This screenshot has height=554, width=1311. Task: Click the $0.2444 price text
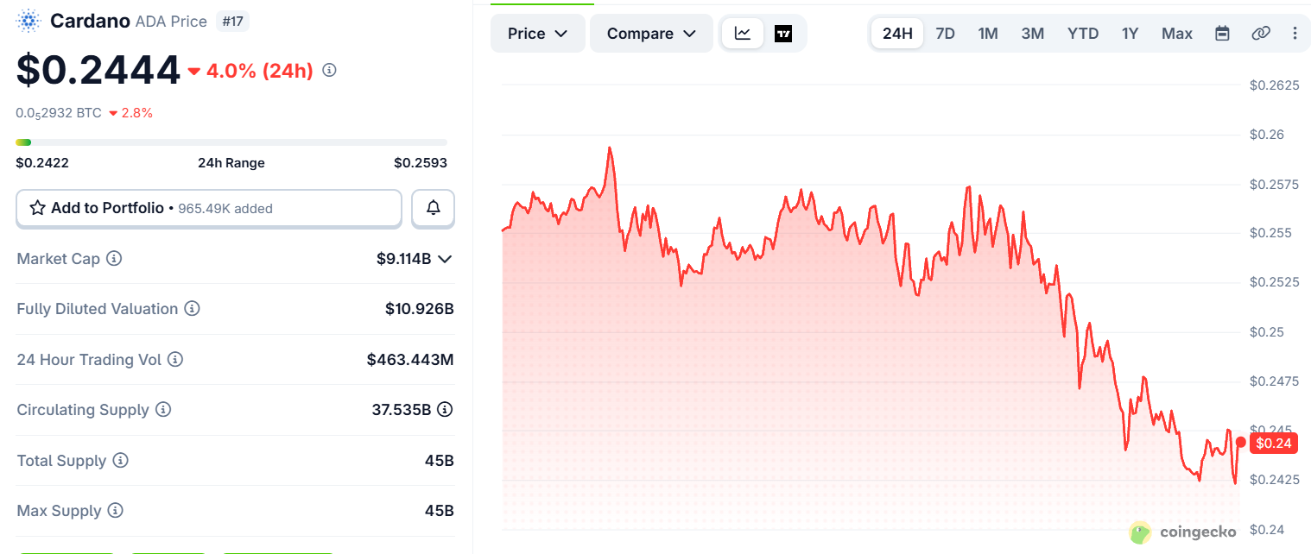click(98, 70)
